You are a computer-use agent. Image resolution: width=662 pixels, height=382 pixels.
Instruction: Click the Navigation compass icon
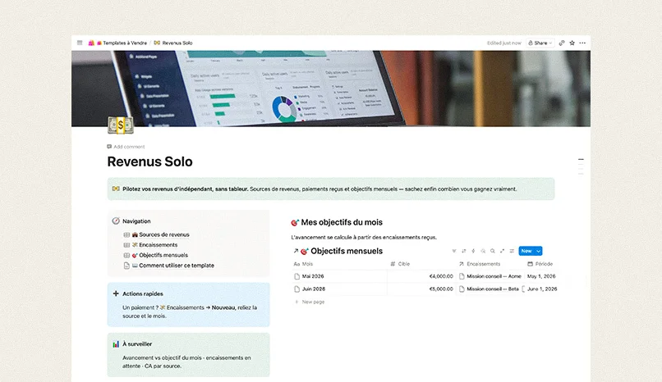[116, 221]
